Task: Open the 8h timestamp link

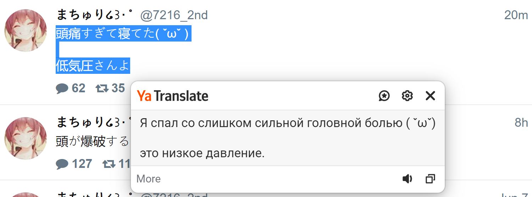Action: (x=521, y=122)
